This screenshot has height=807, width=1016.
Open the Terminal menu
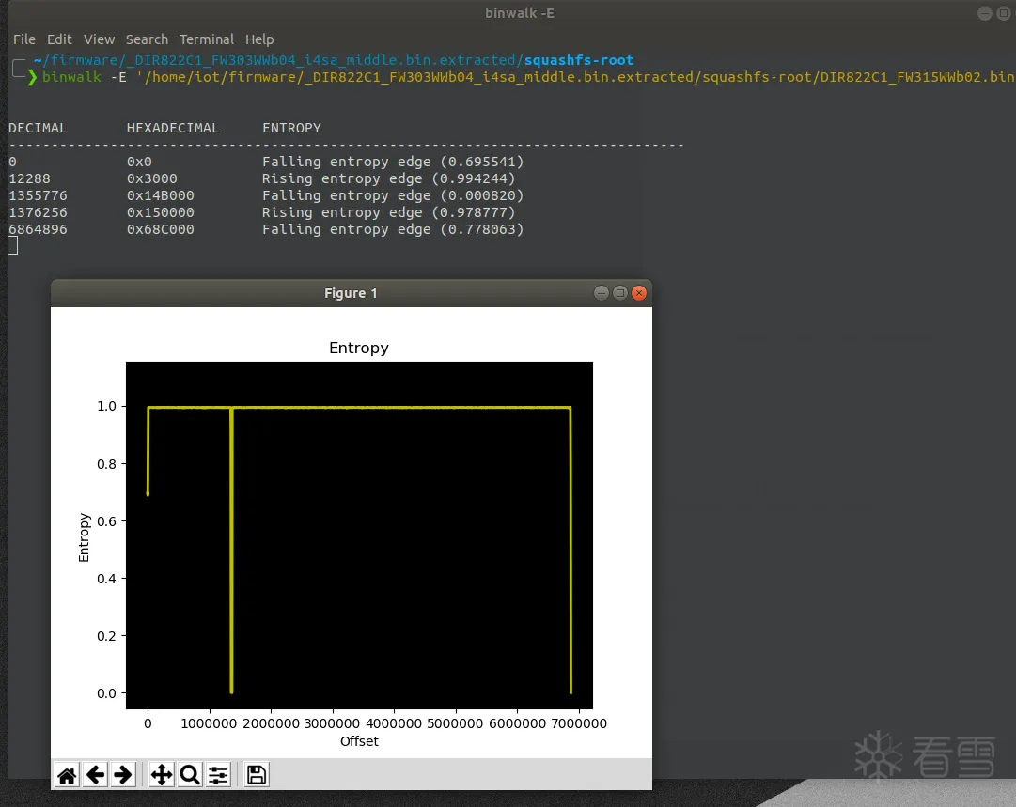tap(207, 39)
